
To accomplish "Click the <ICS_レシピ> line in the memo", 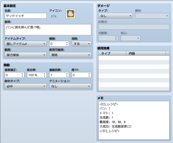I will (109, 104).
